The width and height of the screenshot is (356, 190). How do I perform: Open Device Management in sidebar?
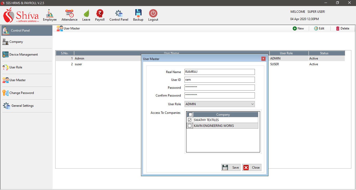23,55
